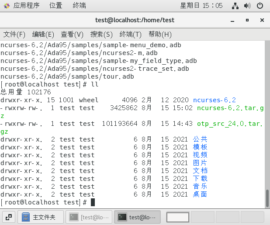Click terminal icon on active test@lo… button
The width and height of the screenshot is (270, 225).
coord(122,217)
